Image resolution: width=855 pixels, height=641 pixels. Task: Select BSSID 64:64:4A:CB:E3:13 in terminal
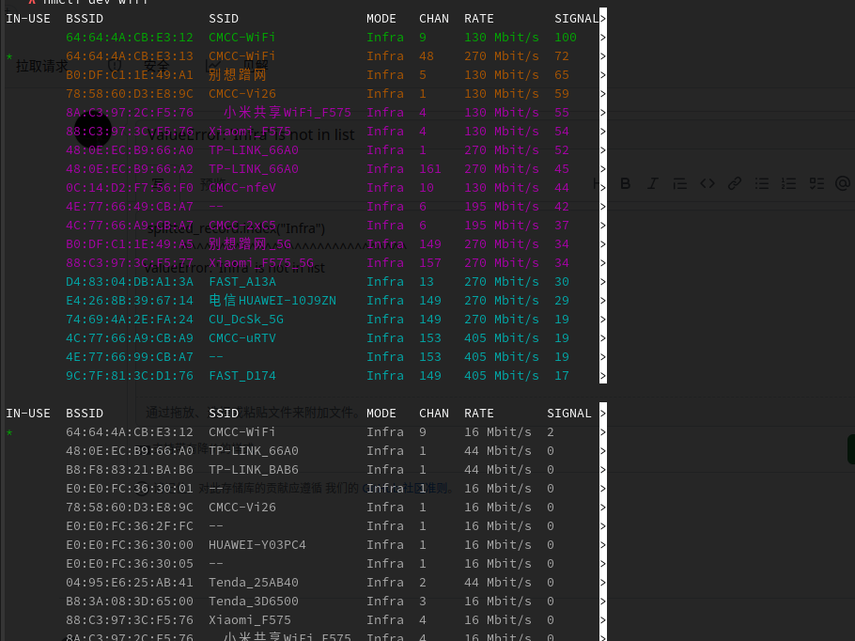click(130, 55)
